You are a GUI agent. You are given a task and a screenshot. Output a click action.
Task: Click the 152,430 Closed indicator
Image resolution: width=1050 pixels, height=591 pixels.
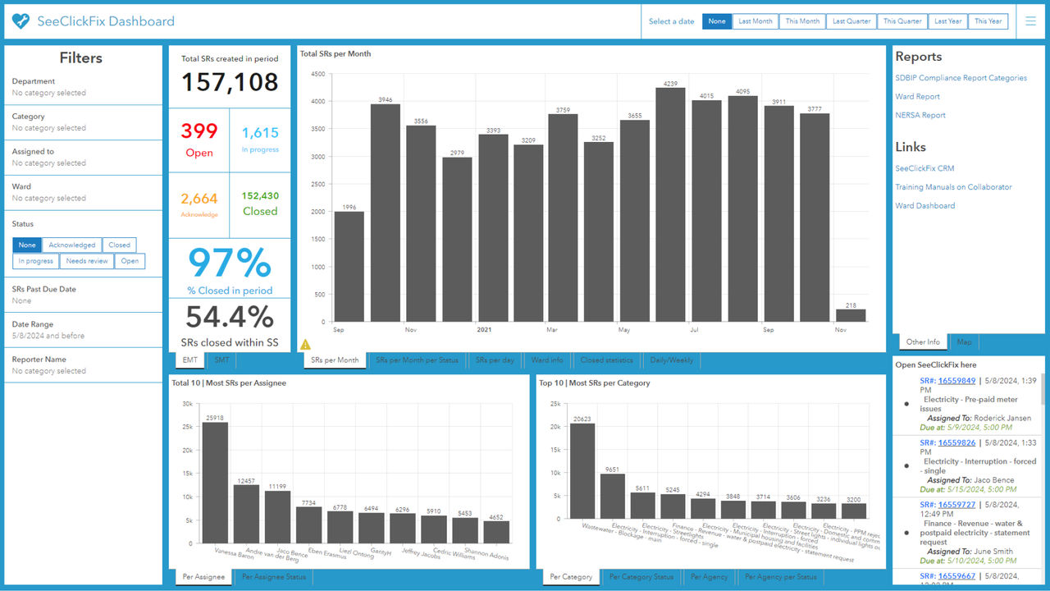[260, 204]
